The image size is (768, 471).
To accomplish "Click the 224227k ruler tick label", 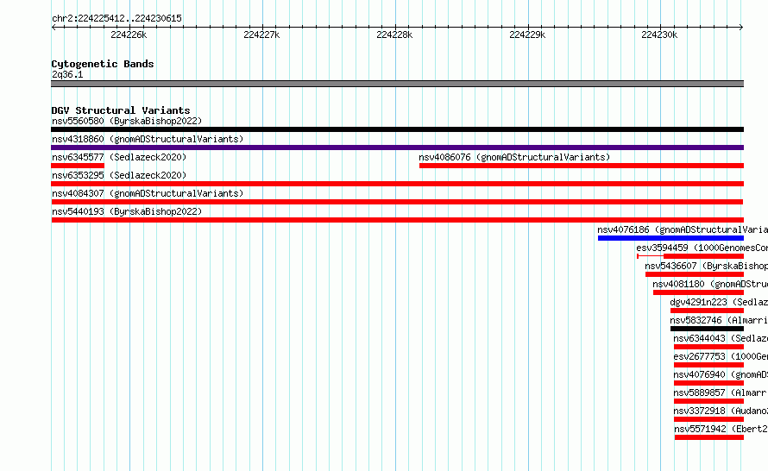I will tap(261, 35).
